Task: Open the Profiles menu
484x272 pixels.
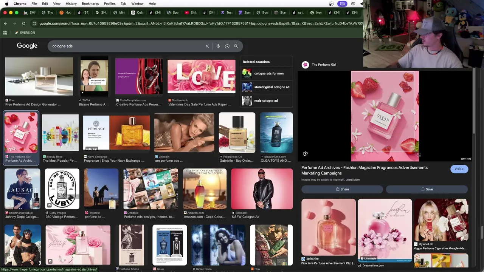Action: pyautogui.click(x=110, y=4)
